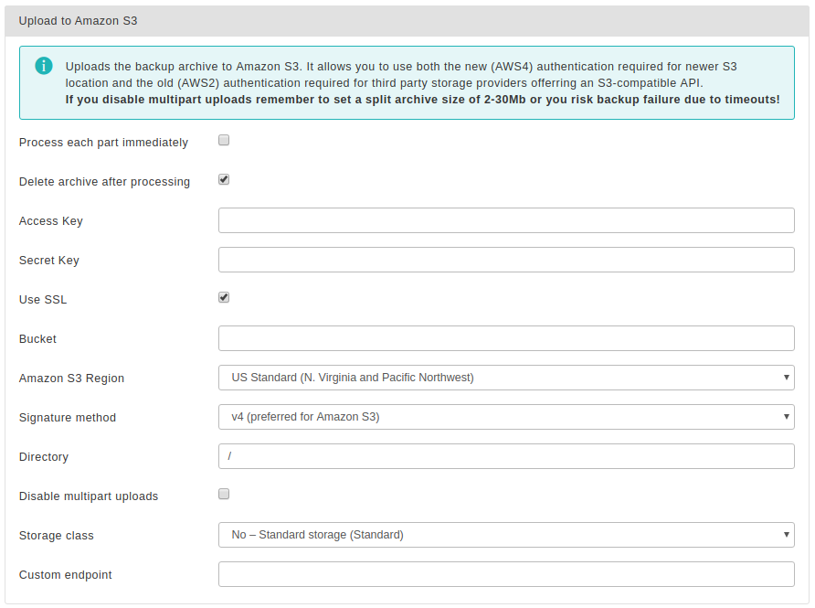Click the Use SSL label
This screenshot has width=815, height=608.
pyautogui.click(x=43, y=300)
